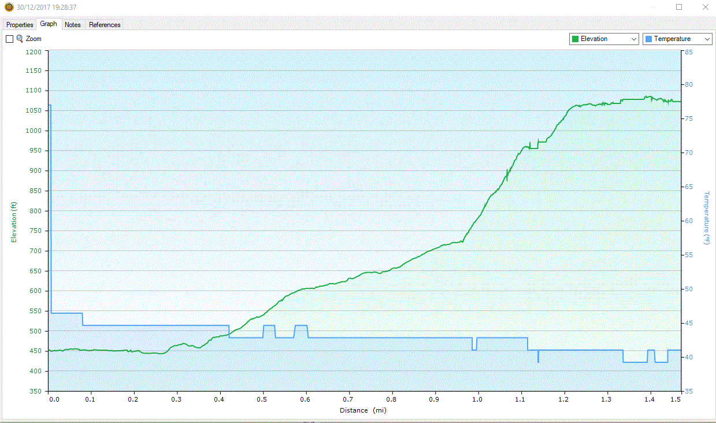The height and width of the screenshot is (423, 716).
Task: Close the track window
Action: click(705, 7)
